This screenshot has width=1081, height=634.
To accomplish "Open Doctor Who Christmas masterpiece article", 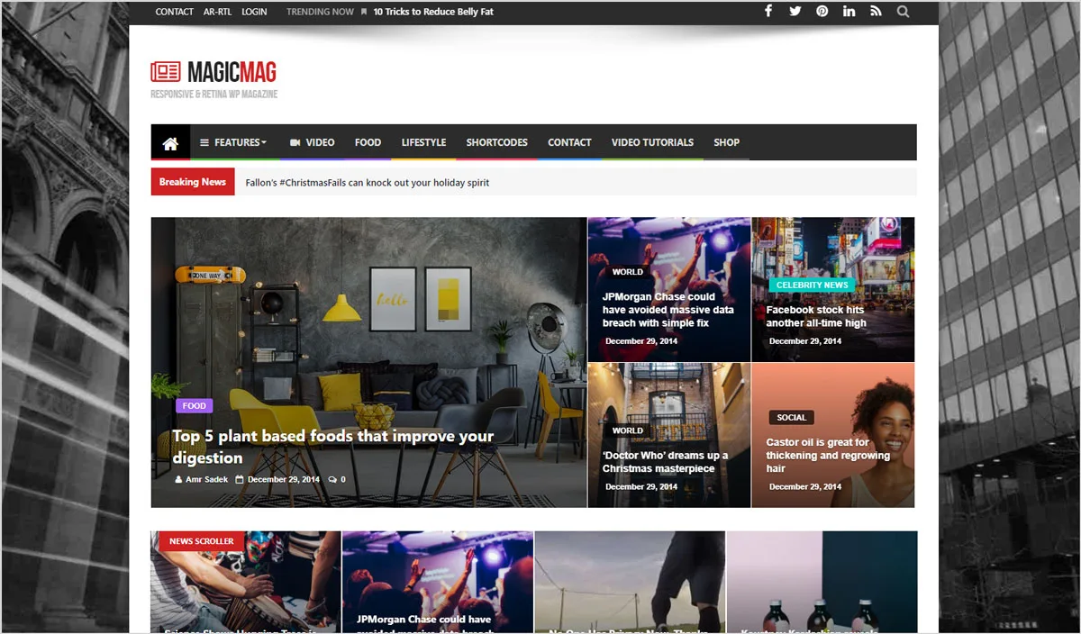I will (666, 462).
